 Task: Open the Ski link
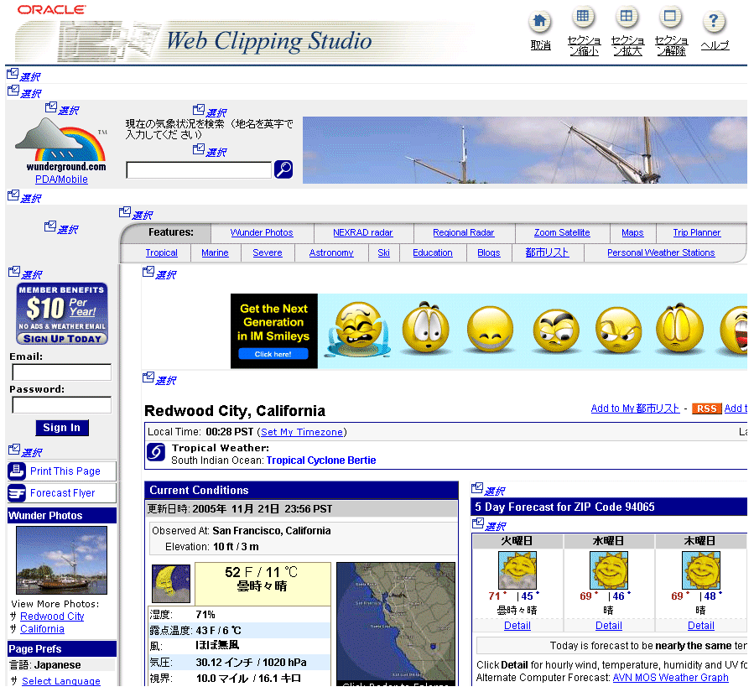pyautogui.click(x=384, y=253)
